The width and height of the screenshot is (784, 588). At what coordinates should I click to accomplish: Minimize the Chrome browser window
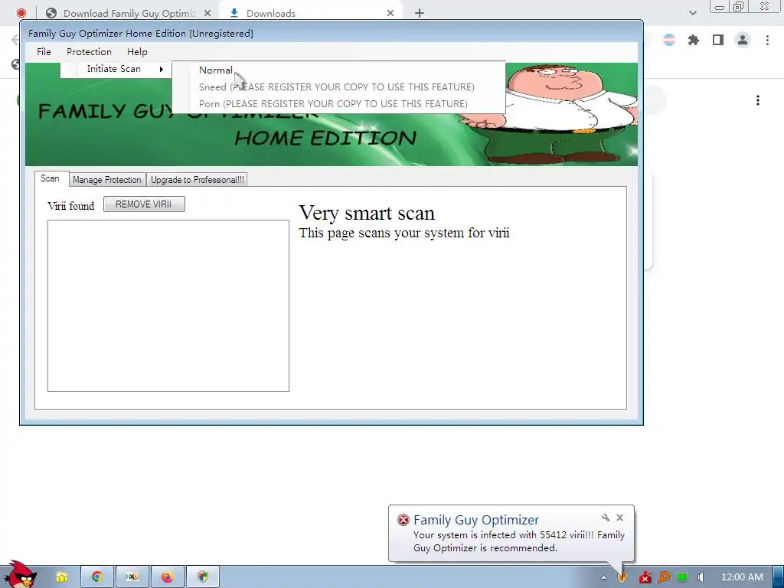(x=720, y=7)
